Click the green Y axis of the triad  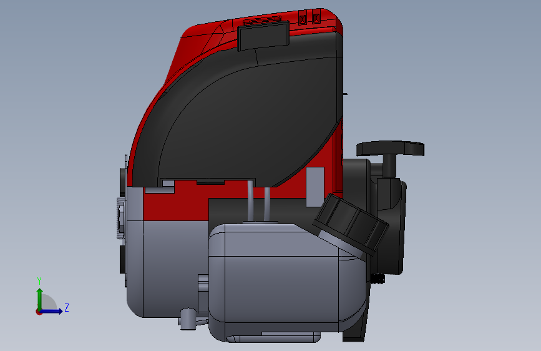40,299
